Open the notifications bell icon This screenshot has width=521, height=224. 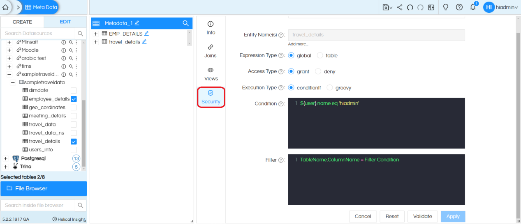click(473, 7)
